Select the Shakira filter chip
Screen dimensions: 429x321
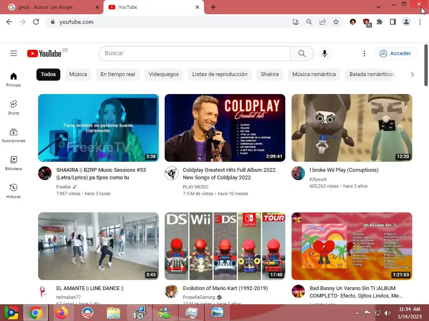(x=270, y=74)
